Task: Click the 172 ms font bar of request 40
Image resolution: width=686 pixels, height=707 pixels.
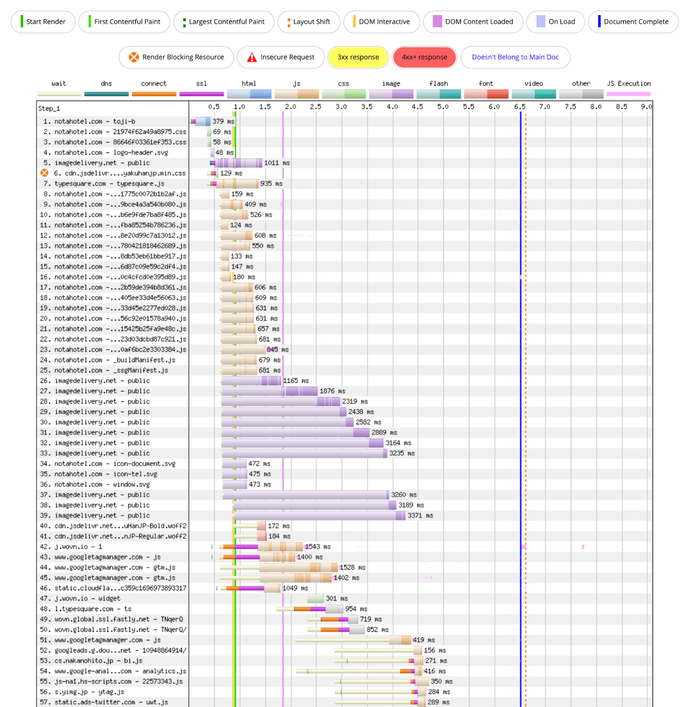Action: 261,526
